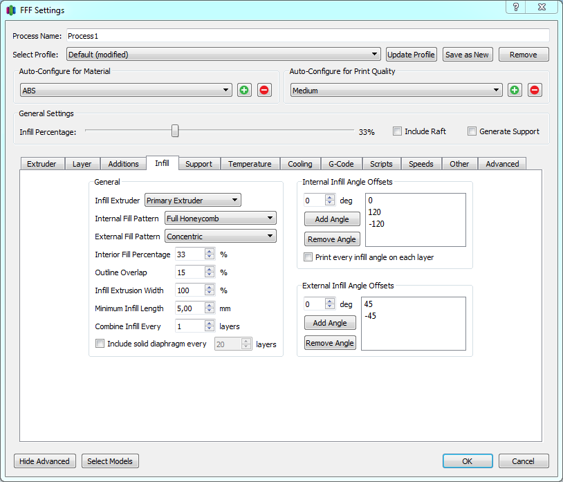The width and height of the screenshot is (563, 482).
Task: Open the Other tab
Action: tap(459, 164)
